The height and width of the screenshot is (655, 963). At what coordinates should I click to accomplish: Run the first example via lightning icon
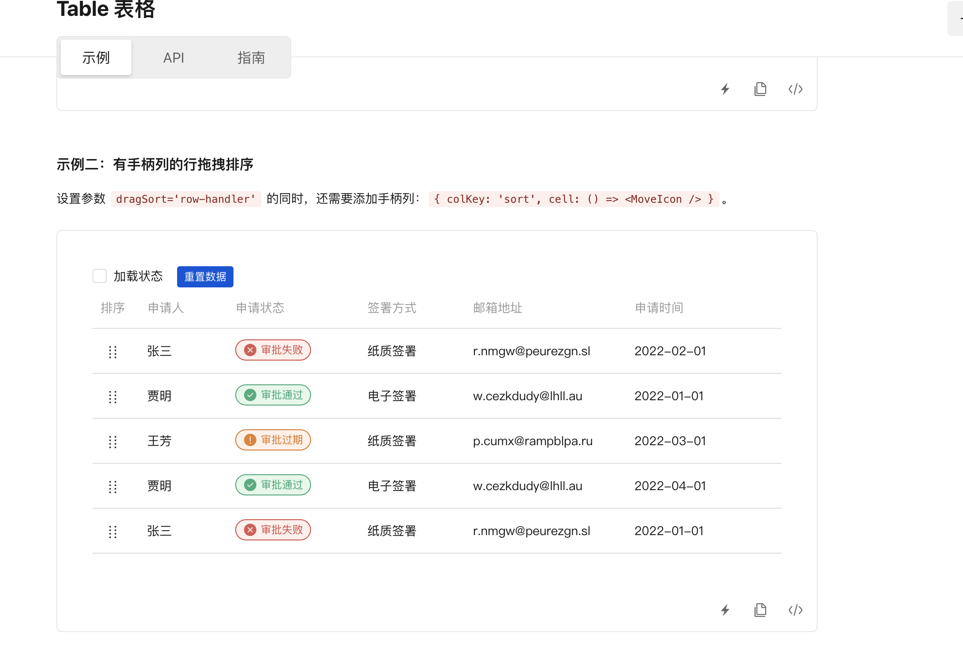pyautogui.click(x=725, y=89)
